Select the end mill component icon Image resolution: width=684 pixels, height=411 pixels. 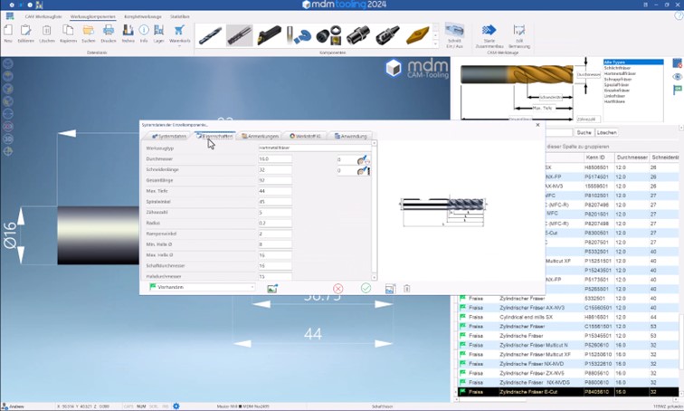coord(239,35)
